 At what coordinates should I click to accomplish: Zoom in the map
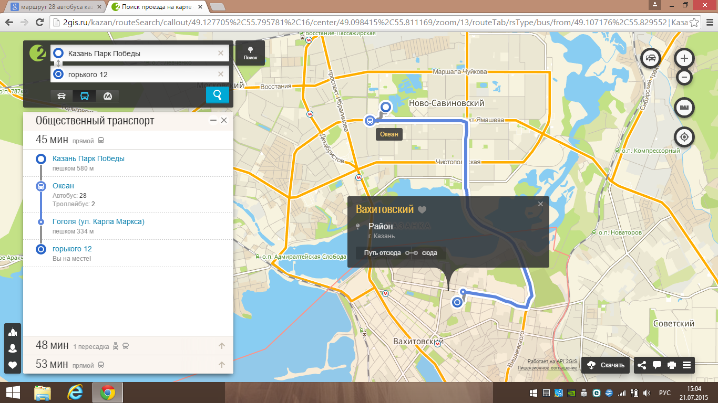tap(684, 58)
